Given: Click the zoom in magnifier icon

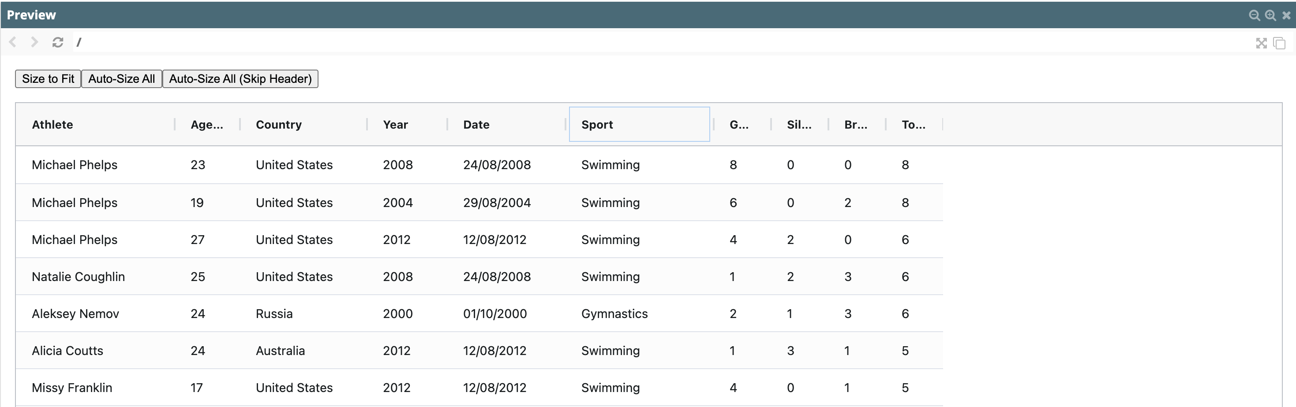Looking at the screenshot, I should [1270, 15].
